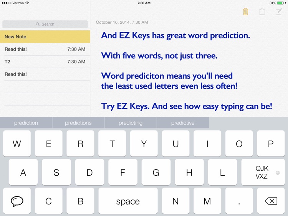Tap the globe keyboard switcher icon

(278, 173)
